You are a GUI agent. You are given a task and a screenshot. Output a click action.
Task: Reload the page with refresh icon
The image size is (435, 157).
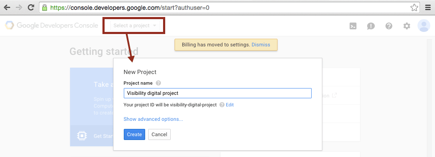[x=31, y=8]
